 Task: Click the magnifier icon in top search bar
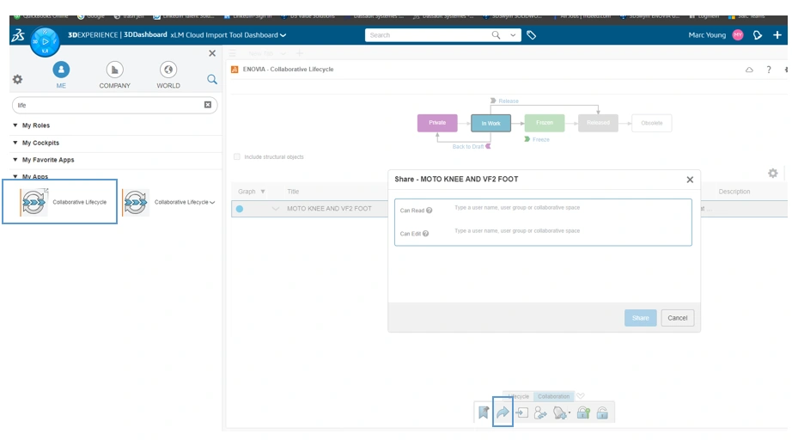coord(496,35)
